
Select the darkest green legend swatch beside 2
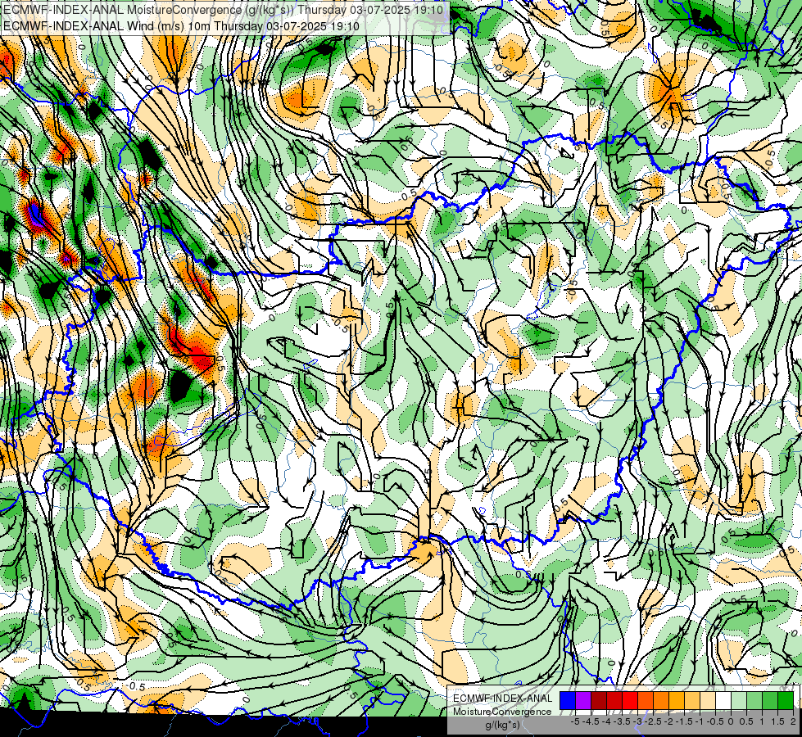[786, 701]
